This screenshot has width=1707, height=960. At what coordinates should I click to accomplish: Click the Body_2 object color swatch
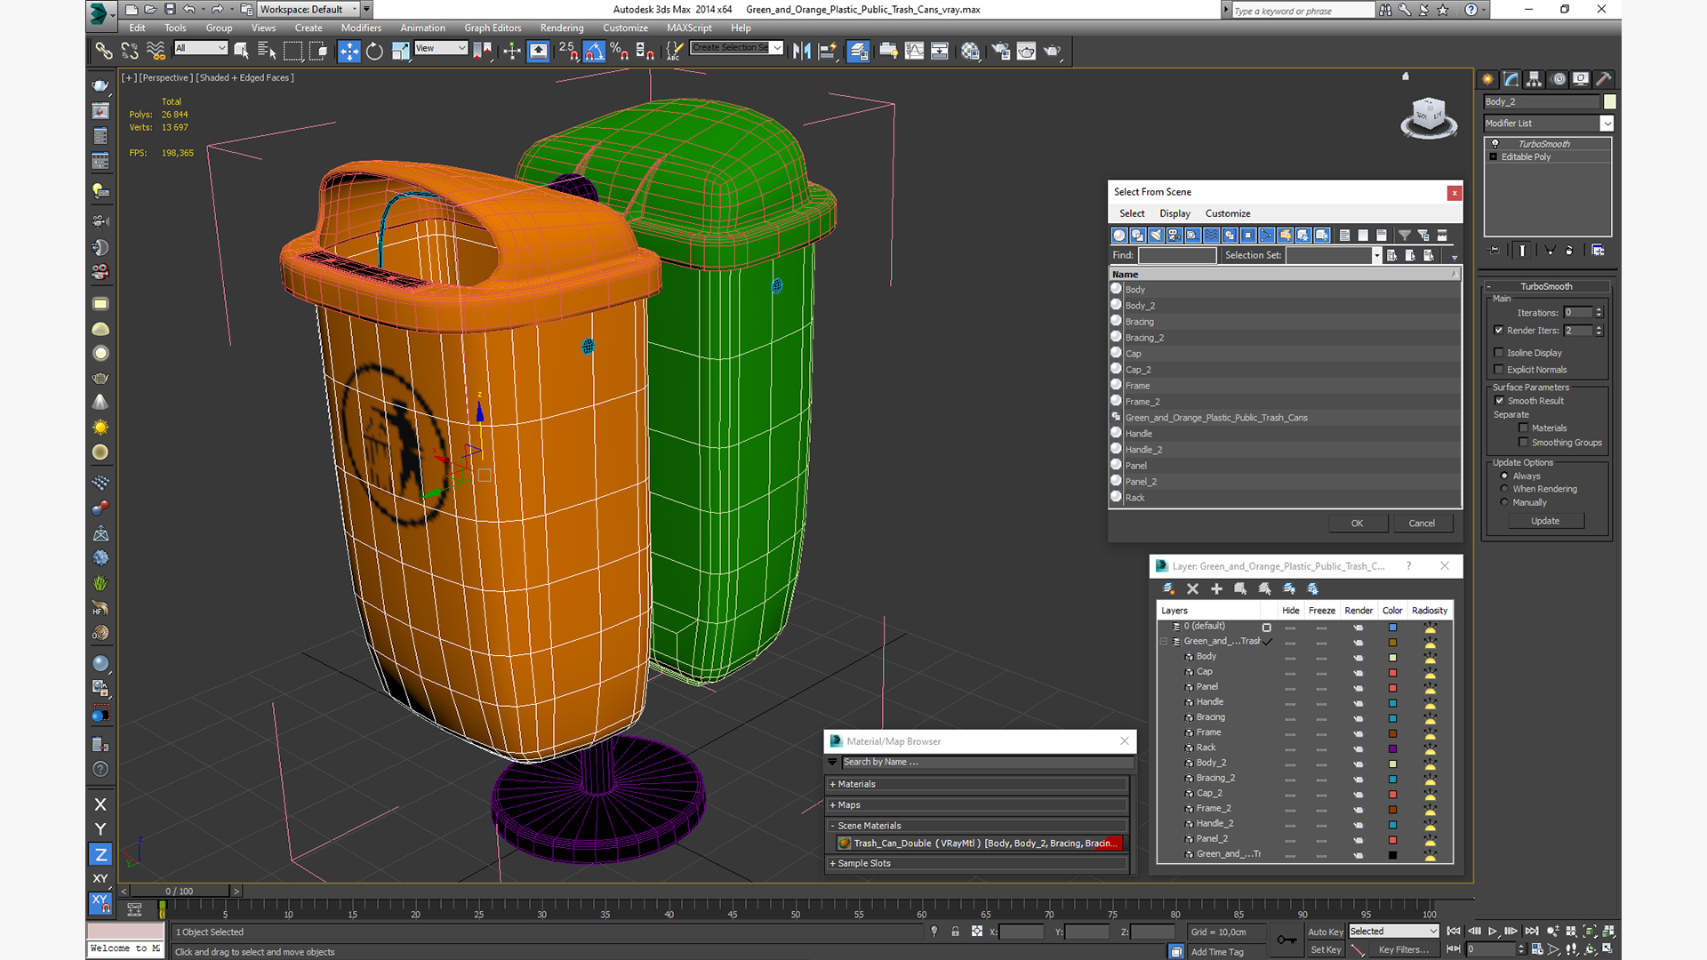[1609, 101]
